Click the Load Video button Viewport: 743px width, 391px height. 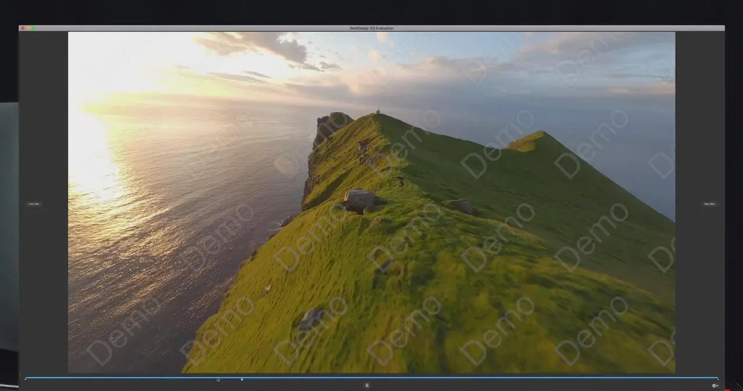(34, 204)
